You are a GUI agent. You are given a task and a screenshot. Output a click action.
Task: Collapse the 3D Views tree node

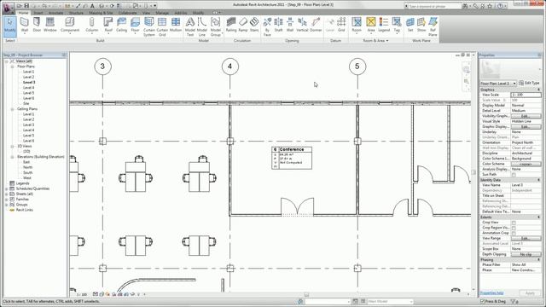[12, 146]
